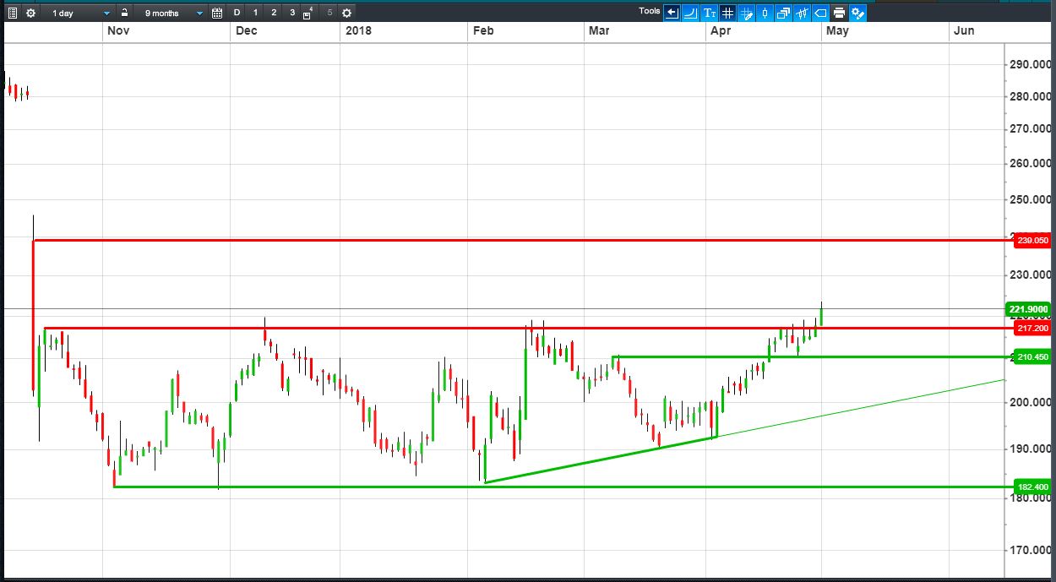Click the 290.000 price axis value
Image resolution: width=1056 pixels, height=582 pixels.
click(x=1031, y=64)
